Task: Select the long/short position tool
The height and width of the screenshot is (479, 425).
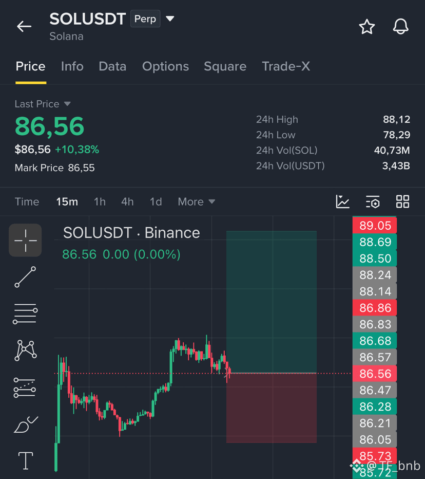Action: [x=25, y=388]
